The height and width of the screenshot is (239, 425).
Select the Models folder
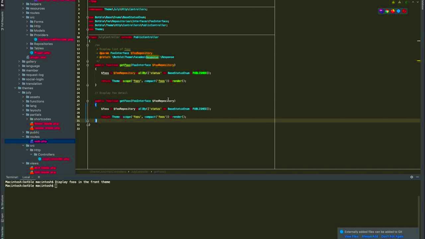[39, 31]
